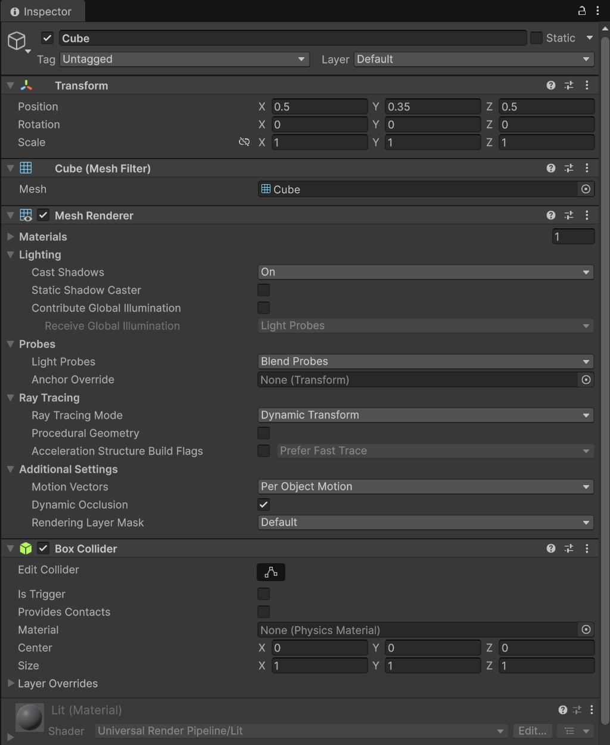Click the Position X input field
Image resolution: width=610 pixels, height=745 pixels.
pos(319,107)
